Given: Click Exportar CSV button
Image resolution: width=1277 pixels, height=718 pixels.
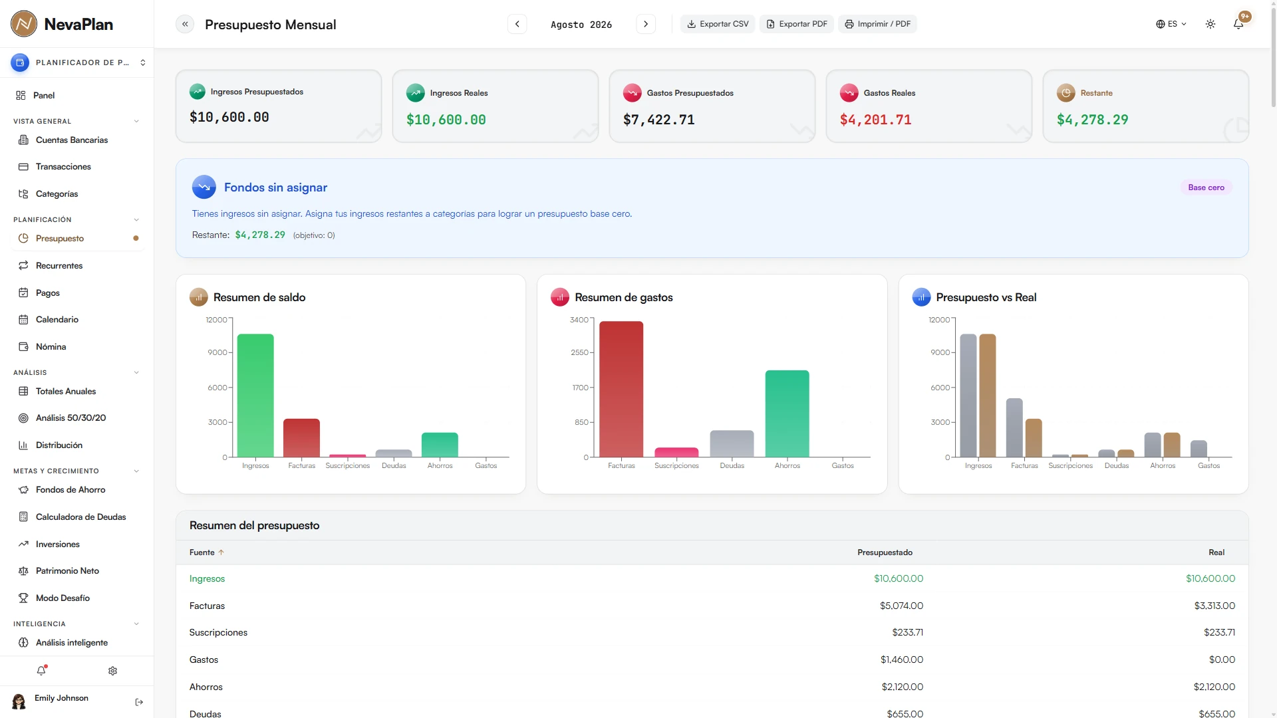Looking at the screenshot, I should click(718, 24).
